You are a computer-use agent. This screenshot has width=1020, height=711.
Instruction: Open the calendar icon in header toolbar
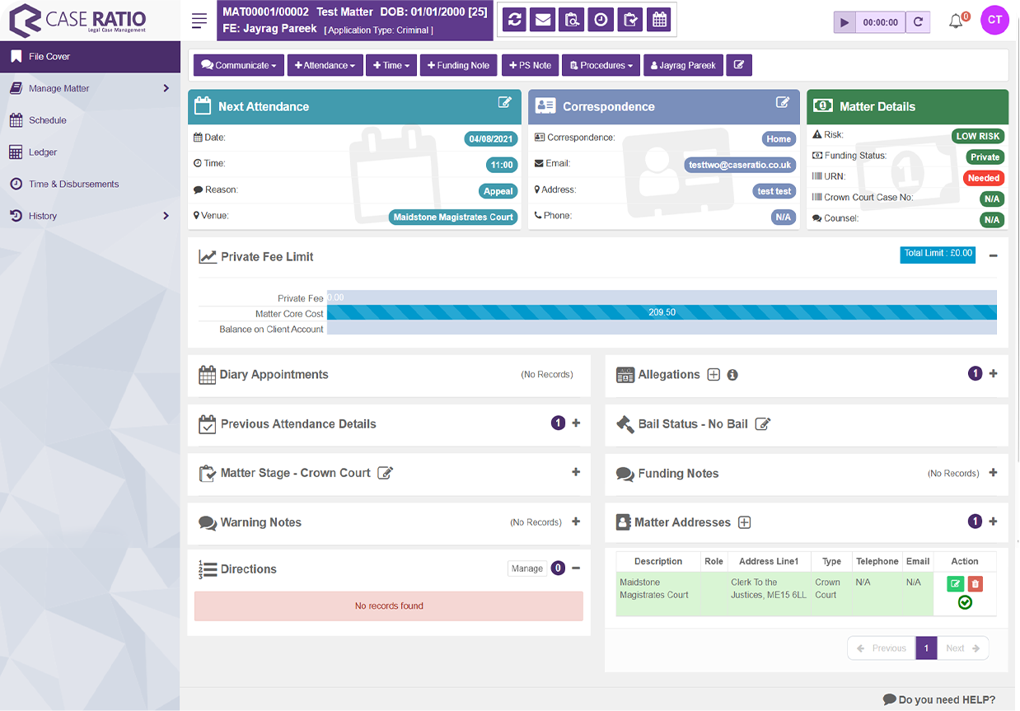click(659, 21)
